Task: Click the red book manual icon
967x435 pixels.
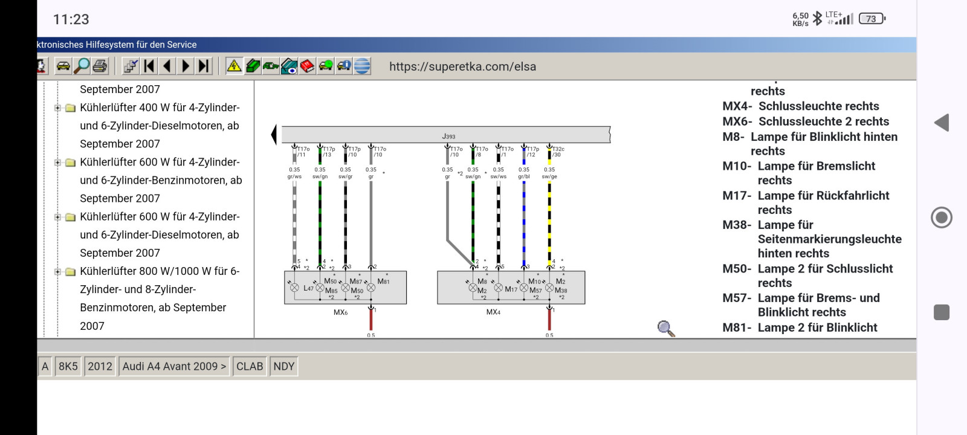Action: click(x=307, y=66)
